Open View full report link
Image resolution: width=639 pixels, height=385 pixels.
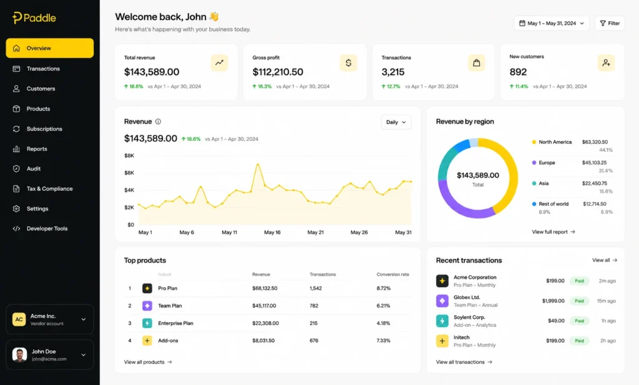554,232
